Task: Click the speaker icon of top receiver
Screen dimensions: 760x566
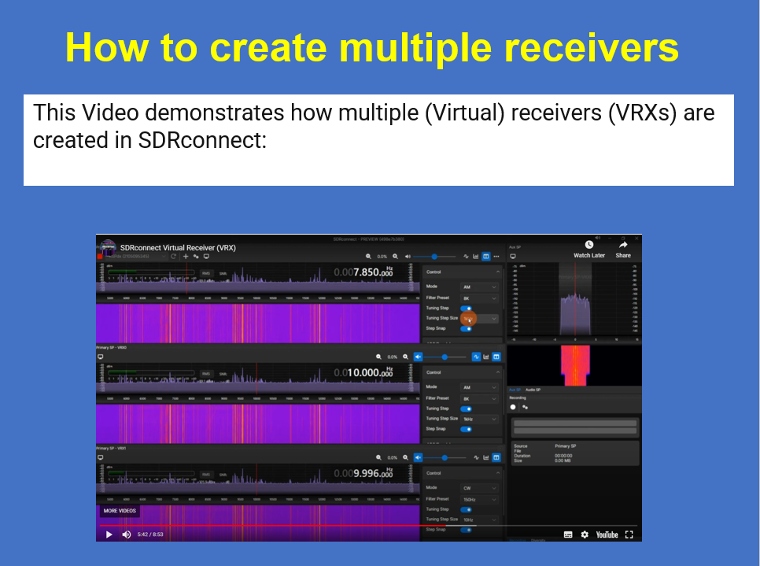Action: point(408,256)
